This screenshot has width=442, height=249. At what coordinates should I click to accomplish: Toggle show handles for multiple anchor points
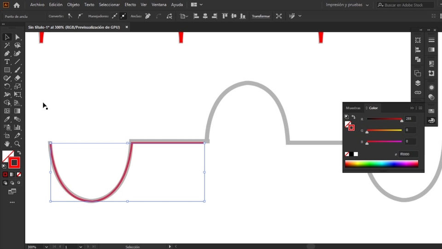coord(114,16)
